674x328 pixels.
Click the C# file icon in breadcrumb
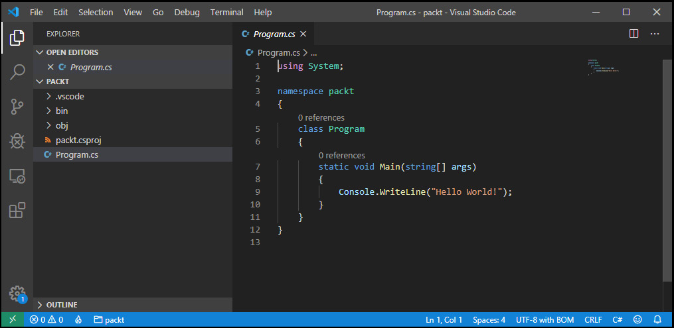coord(249,53)
